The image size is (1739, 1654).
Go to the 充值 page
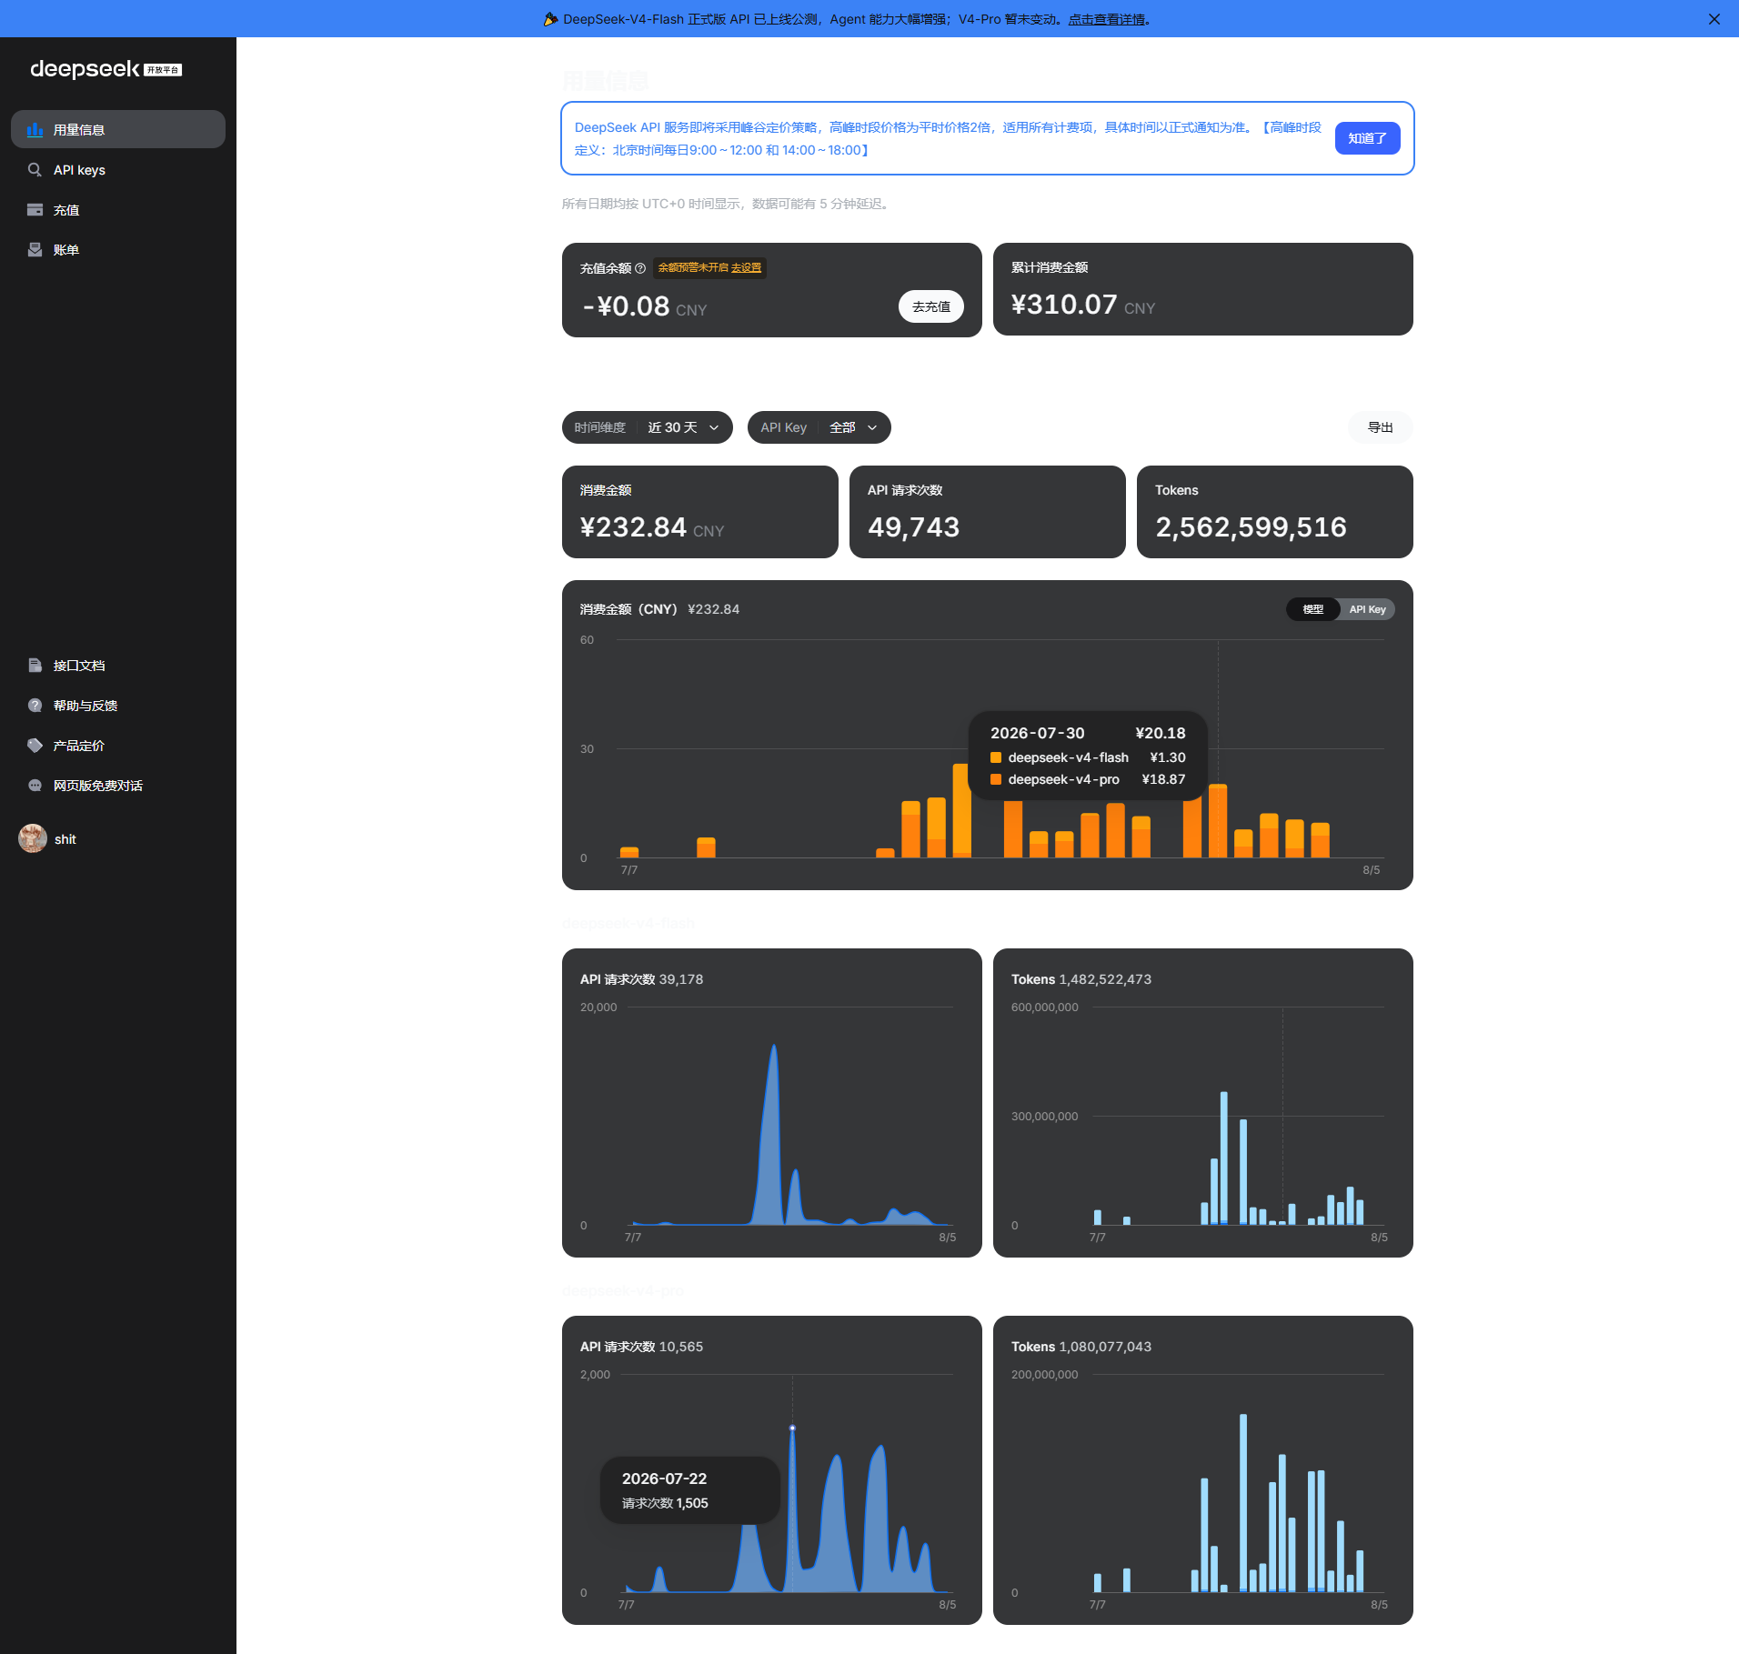point(118,210)
